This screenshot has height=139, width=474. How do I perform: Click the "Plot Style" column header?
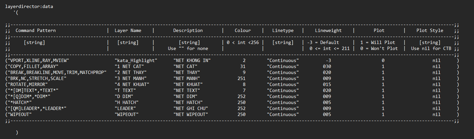point(430,30)
